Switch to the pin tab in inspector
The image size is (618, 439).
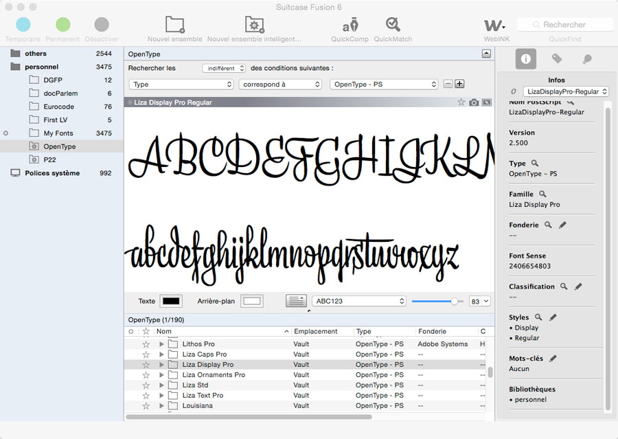tap(587, 59)
